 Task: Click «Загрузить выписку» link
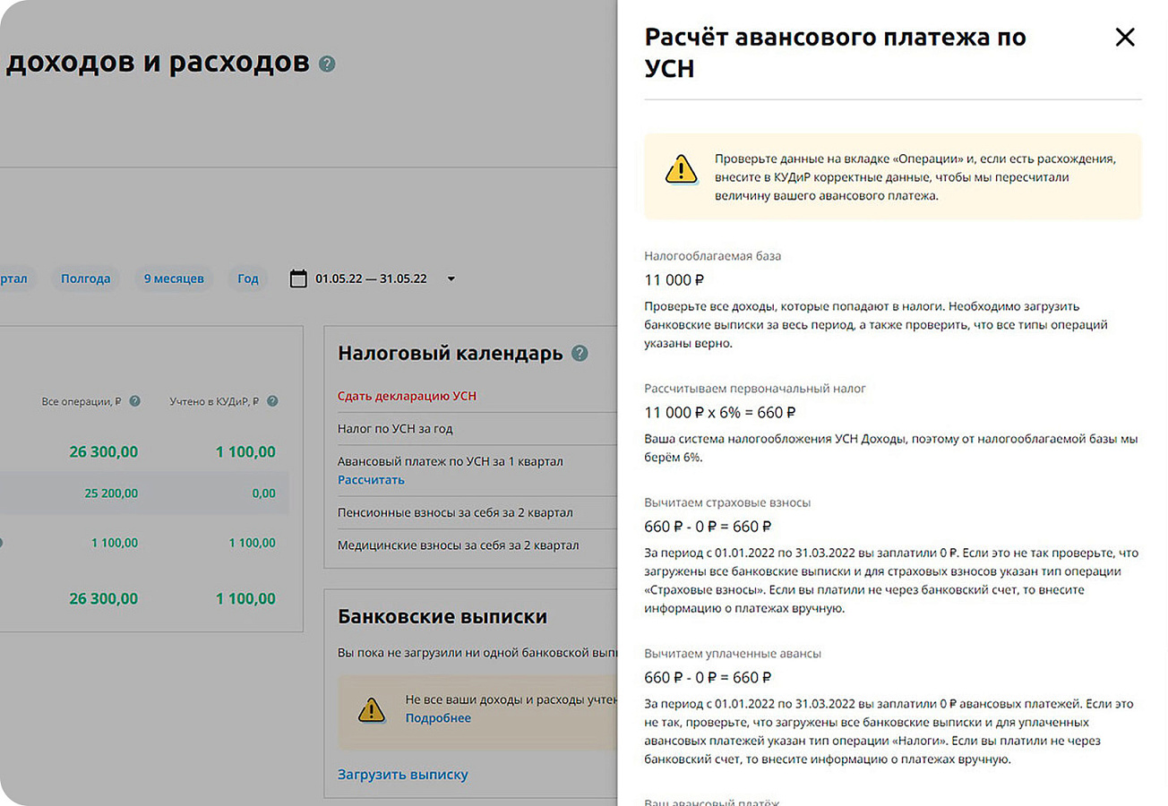coord(403,775)
